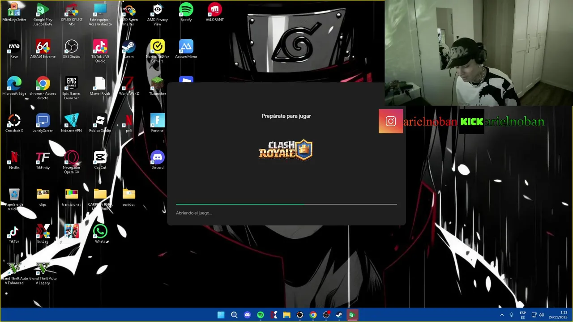Switch to Discord in the taskbar
The height and width of the screenshot is (322, 573).
[x=247, y=315]
